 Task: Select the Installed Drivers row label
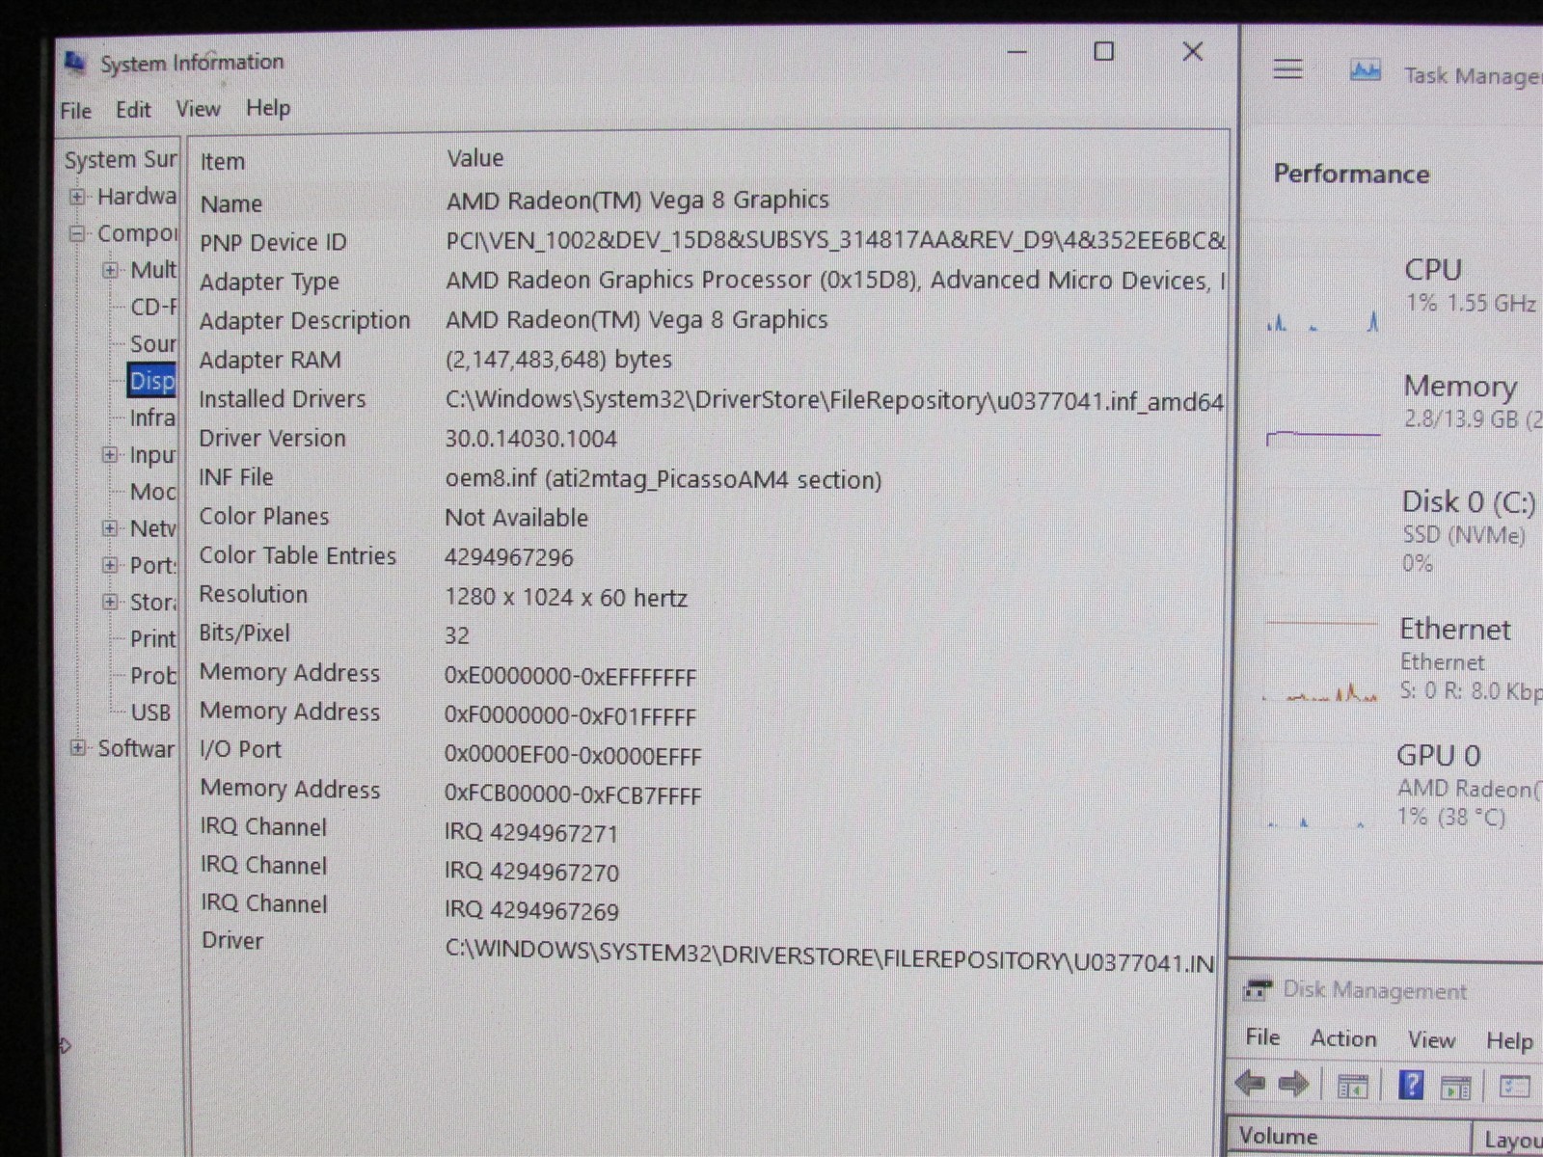pos(283,399)
